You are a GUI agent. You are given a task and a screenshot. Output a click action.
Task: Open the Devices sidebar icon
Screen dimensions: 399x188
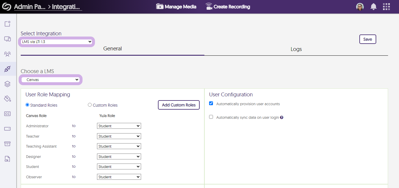point(7,39)
